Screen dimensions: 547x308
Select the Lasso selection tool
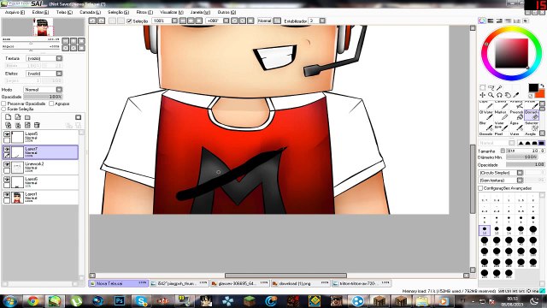(x=491, y=87)
